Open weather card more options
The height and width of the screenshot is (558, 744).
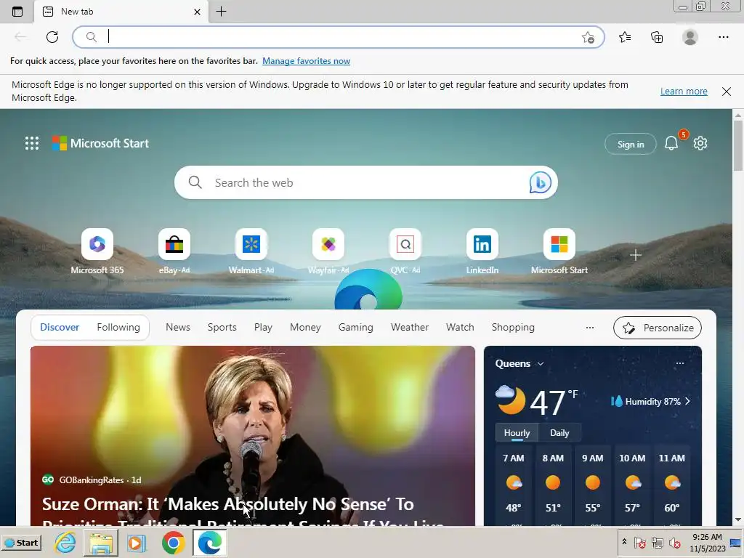(x=679, y=363)
